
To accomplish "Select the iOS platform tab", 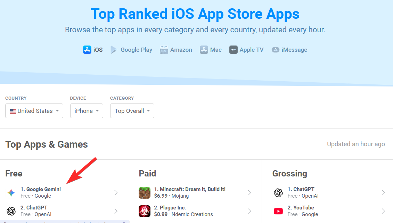I will click(x=93, y=50).
